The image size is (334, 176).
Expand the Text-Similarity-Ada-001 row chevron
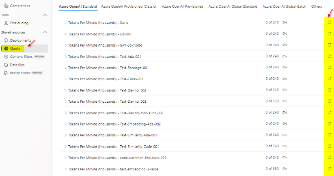pos(65,135)
